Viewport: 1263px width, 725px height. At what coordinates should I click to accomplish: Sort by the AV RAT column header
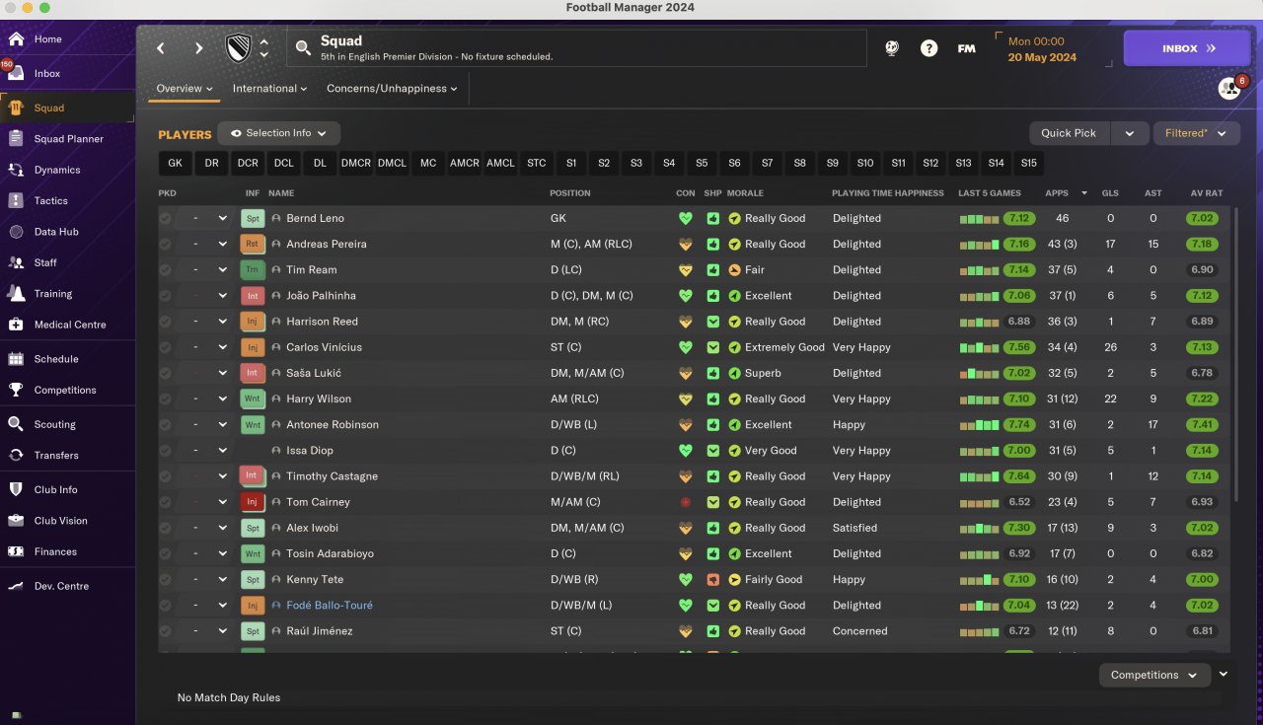click(1206, 193)
